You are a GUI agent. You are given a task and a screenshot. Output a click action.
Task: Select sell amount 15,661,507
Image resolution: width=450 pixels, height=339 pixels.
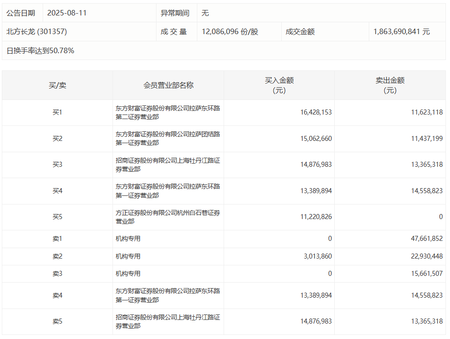[x=427, y=274]
